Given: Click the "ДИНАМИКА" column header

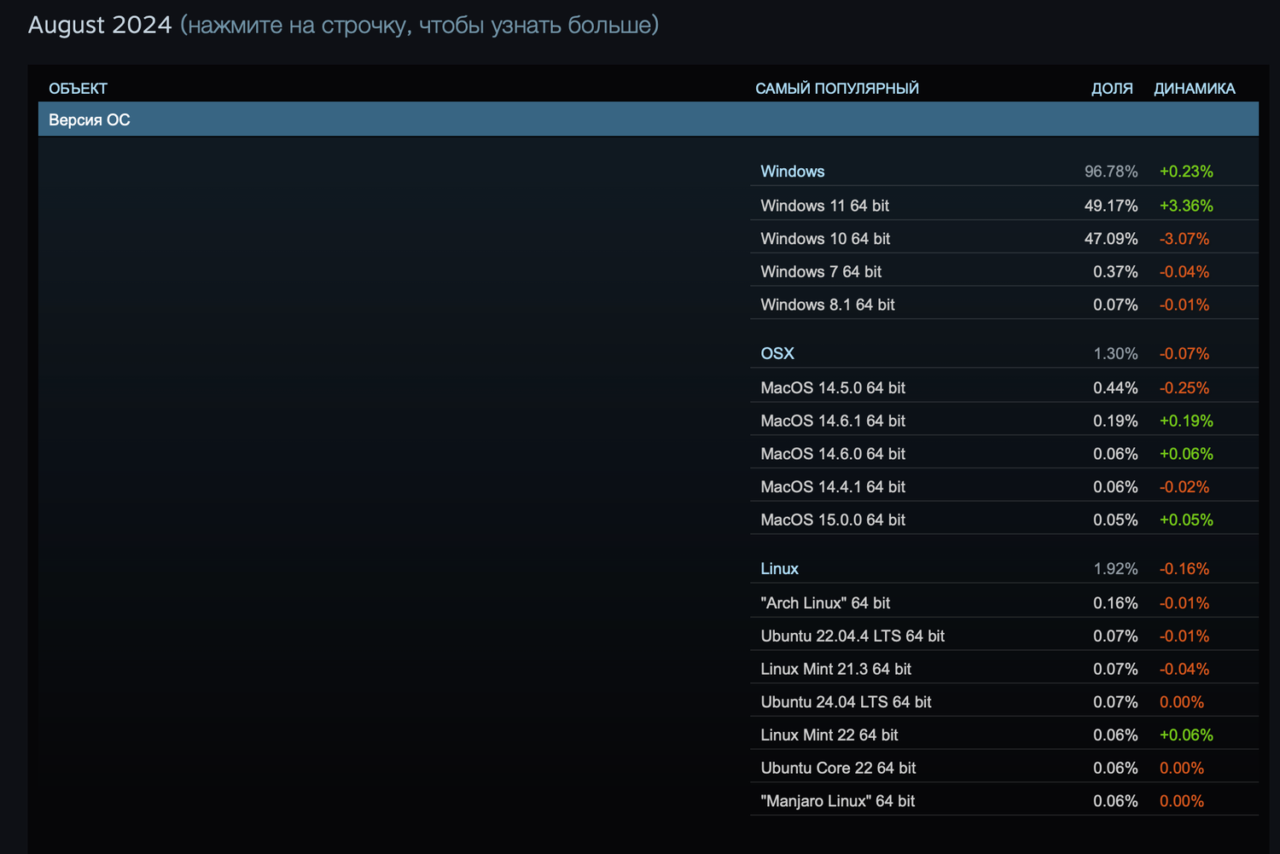Looking at the screenshot, I should coord(1195,89).
